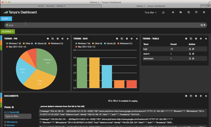
Task: Duplicate the Documents panel
Action: point(191,96)
